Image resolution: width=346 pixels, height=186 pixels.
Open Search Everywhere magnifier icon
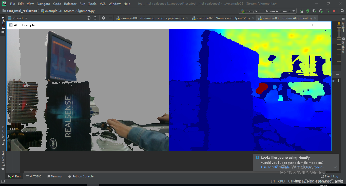point(342,11)
